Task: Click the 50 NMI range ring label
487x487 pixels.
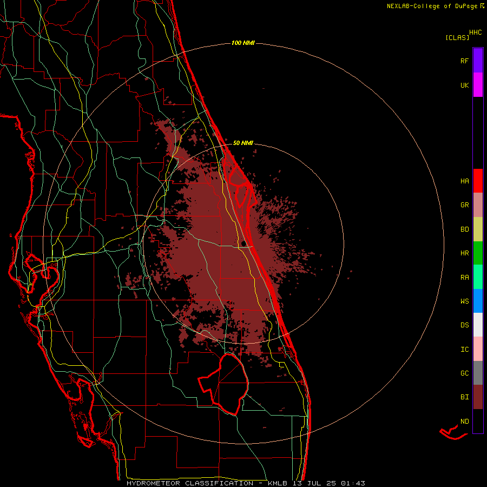Action: tap(243, 143)
